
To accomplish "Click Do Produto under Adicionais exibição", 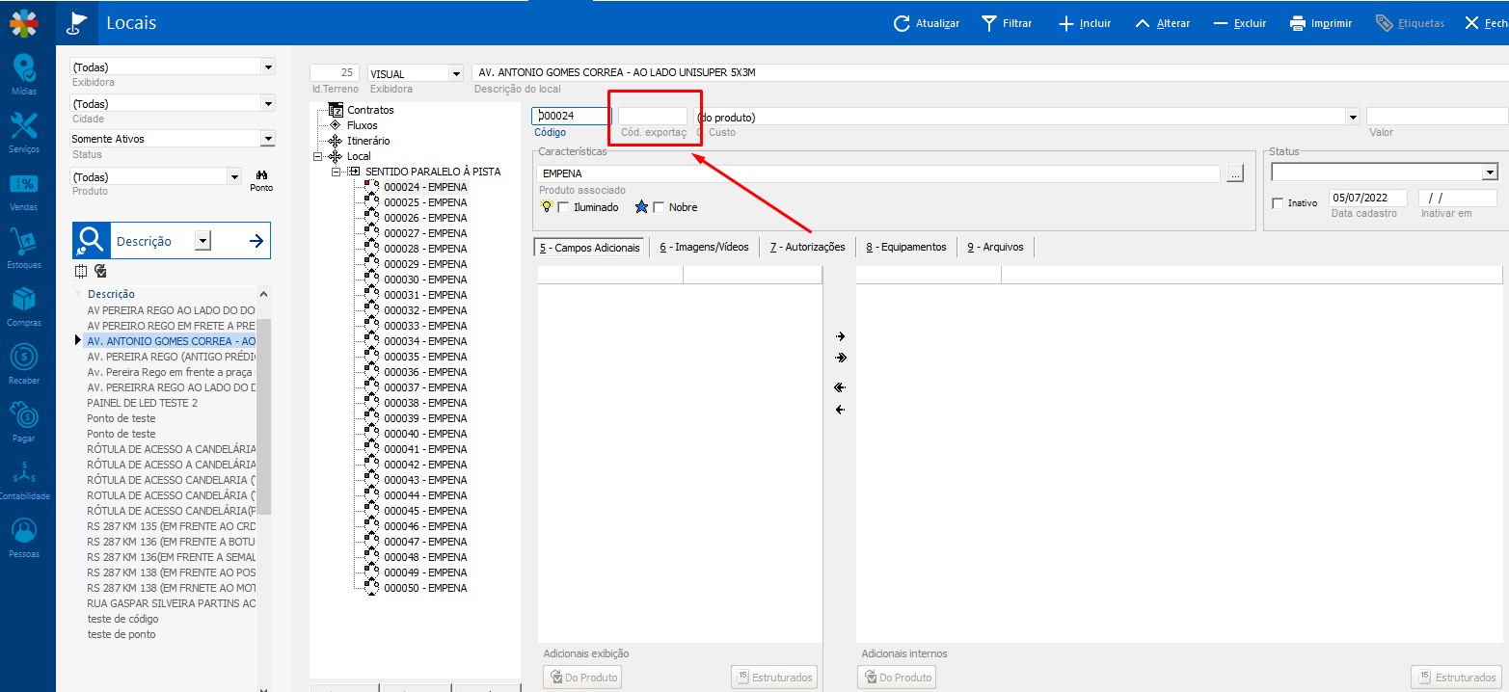I will pos(582,678).
